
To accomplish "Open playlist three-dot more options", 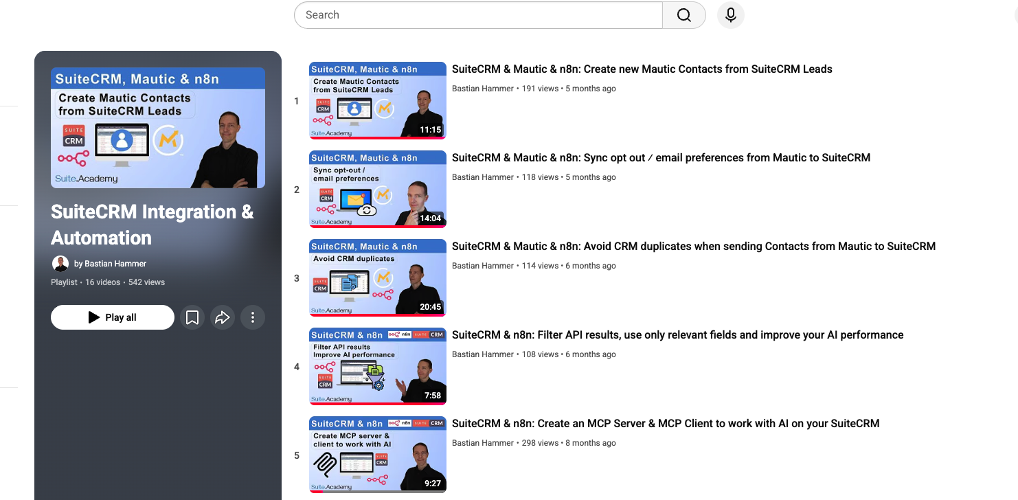I will (x=253, y=317).
